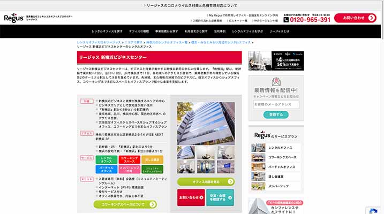Click the large building exterior photo

pyautogui.click(x=206, y=124)
